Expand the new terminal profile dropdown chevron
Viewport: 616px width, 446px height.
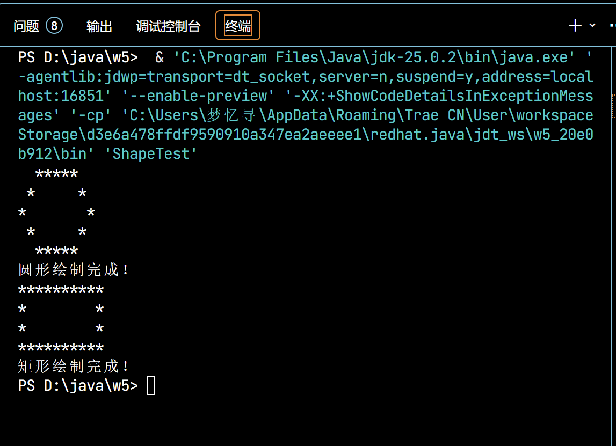point(592,25)
